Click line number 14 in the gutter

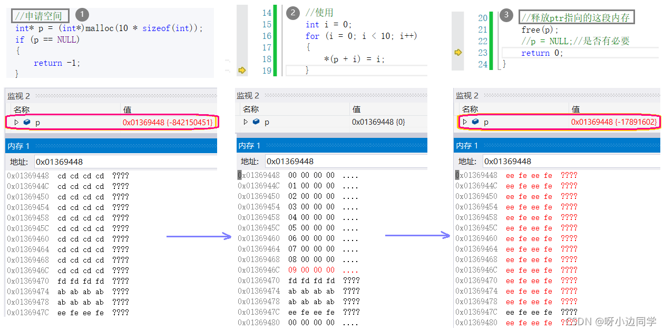point(266,13)
